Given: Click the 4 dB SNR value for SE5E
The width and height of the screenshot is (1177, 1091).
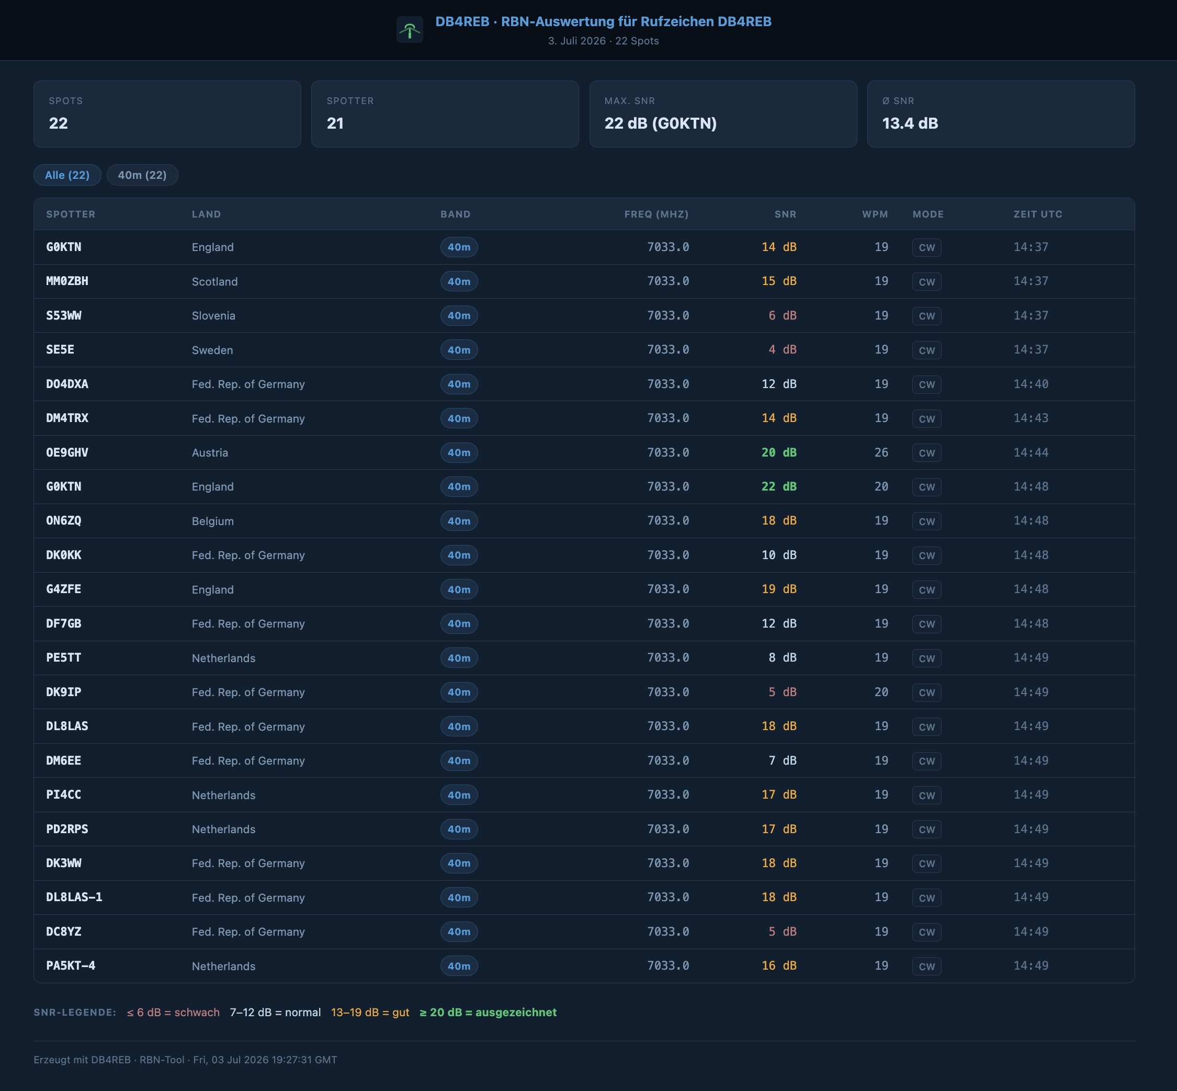Looking at the screenshot, I should [x=783, y=349].
